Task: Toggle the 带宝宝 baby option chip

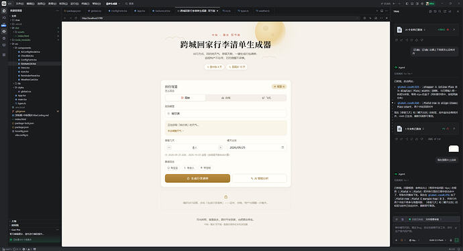Action: pyautogui.click(x=172, y=167)
